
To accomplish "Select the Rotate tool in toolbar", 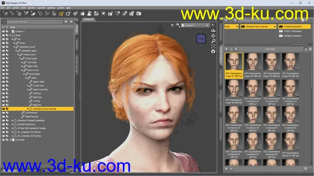I will click(x=68, y=14).
